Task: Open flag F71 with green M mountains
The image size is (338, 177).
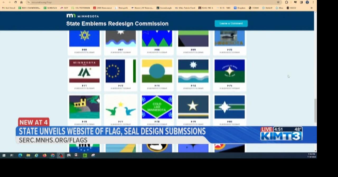Action: pos(84,71)
